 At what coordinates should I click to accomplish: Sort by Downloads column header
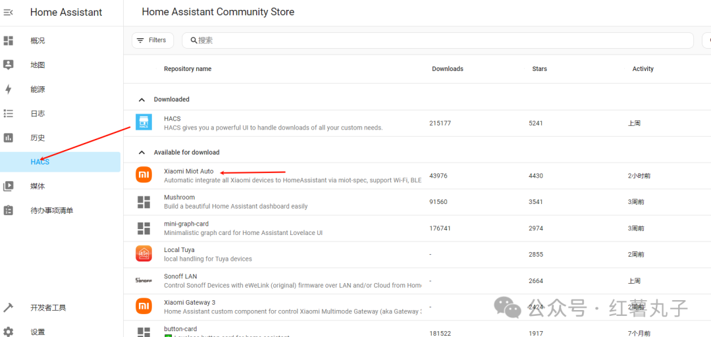coord(448,69)
